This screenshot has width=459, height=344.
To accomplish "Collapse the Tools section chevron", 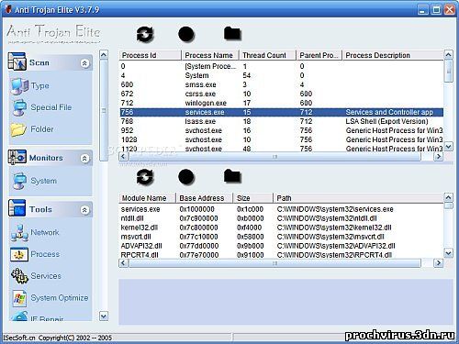I will tap(84, 210).
